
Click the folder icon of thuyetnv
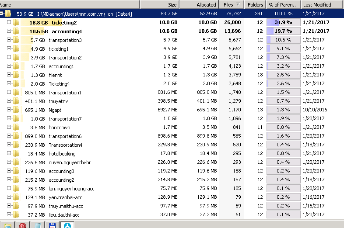coord(16,101)
